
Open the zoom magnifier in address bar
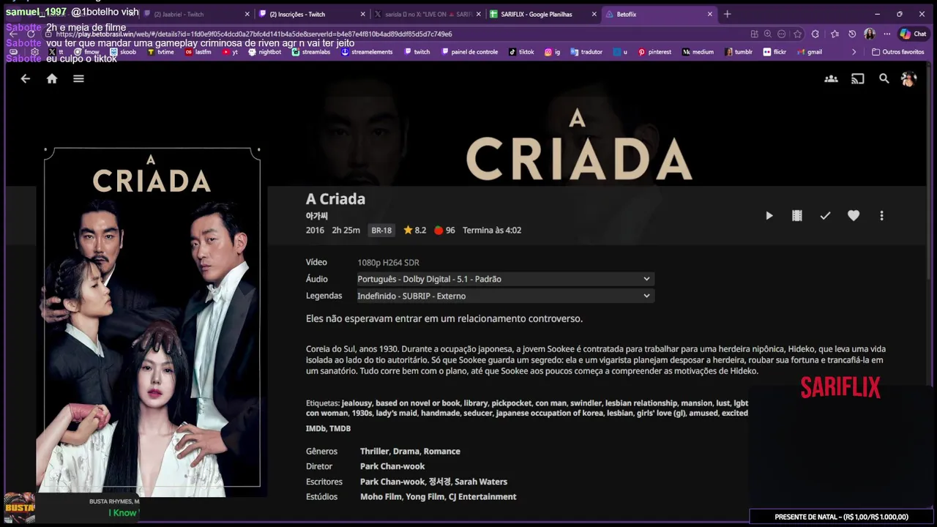coord(768,34)
